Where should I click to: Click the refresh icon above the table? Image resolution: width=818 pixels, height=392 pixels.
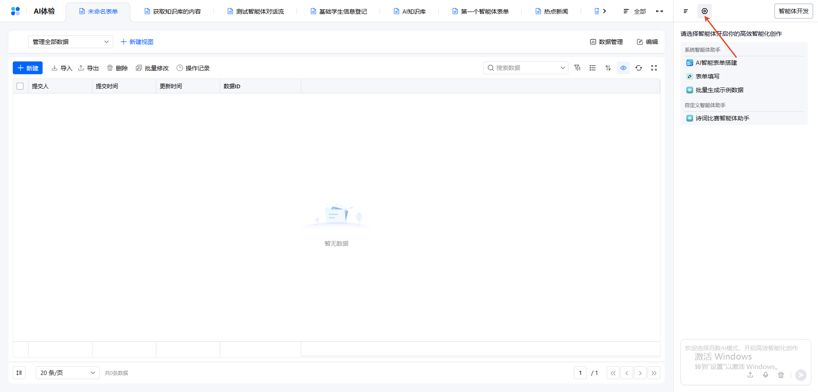639,68
